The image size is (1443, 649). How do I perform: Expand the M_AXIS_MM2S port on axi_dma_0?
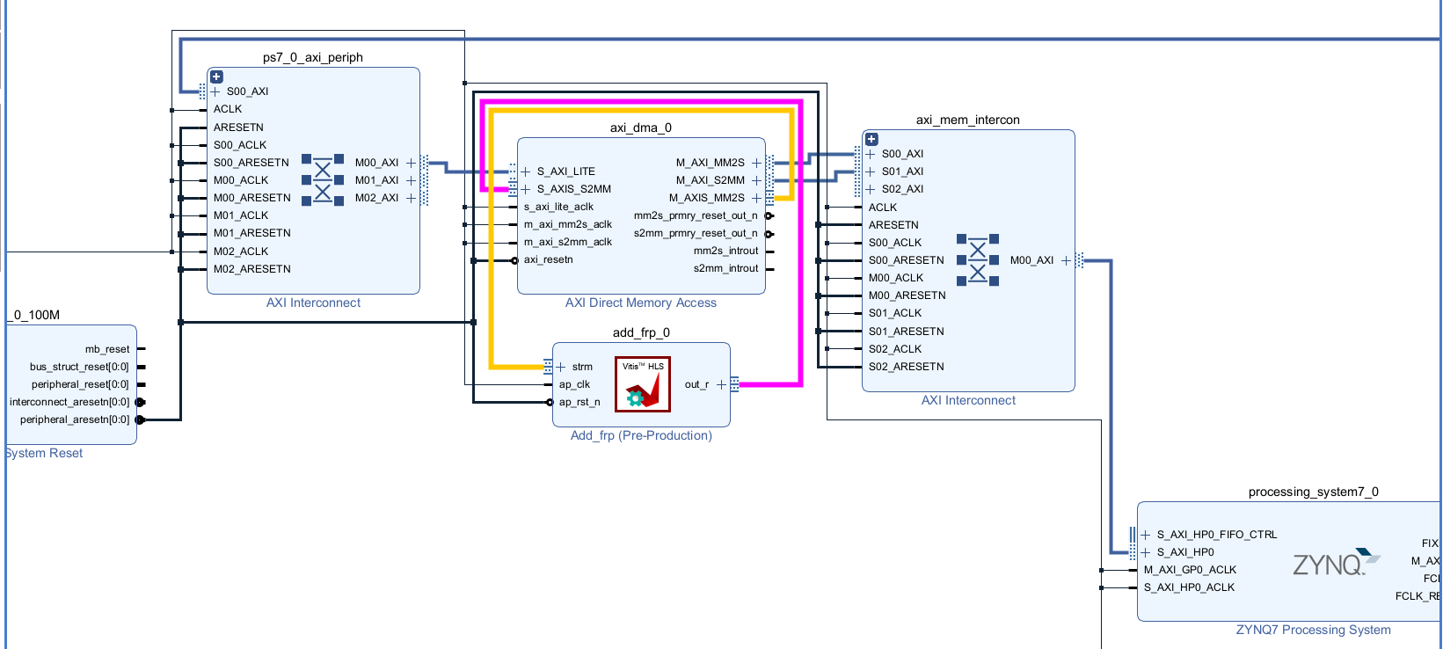coord(756,198)
